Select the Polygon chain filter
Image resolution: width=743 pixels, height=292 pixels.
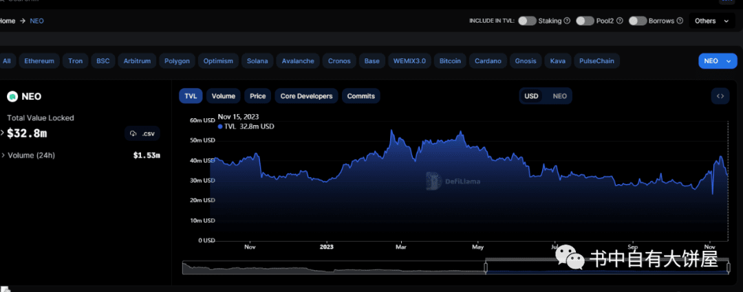coord(177,61)
